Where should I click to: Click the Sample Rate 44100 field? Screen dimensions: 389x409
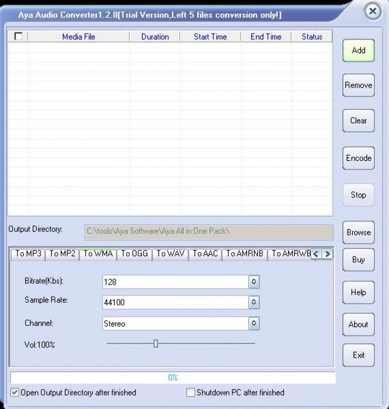click(176, 302)
